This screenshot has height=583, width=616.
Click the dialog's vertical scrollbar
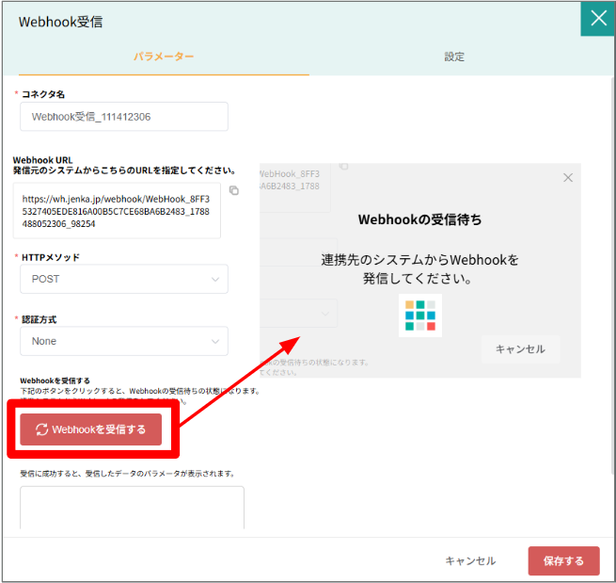(x=613, y=275)
